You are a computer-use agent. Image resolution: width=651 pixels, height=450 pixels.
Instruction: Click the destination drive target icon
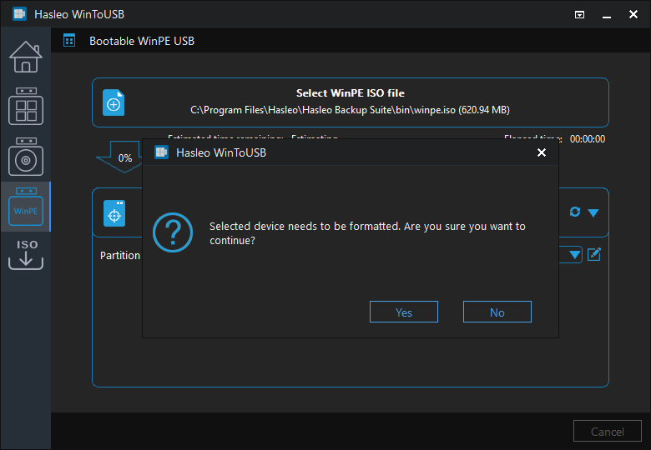(x=114, y=213)
